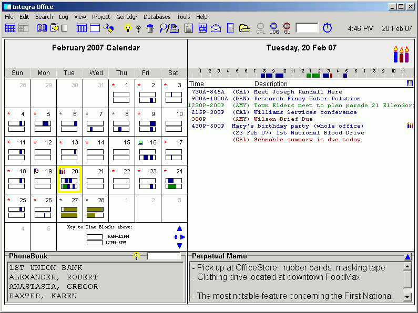Open the envelope mail icon
This screenshot has height=313, width=418.
(x=216, y=28)
